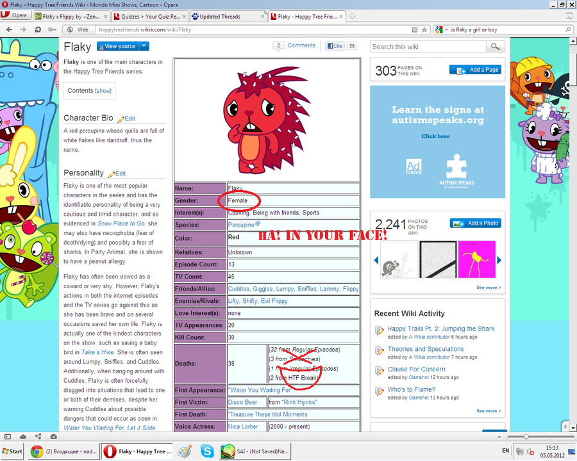The height and width of the screenshot is (461, 577).
Task: Click the Opera Turbo icon
Action: (x=54, y=437)
